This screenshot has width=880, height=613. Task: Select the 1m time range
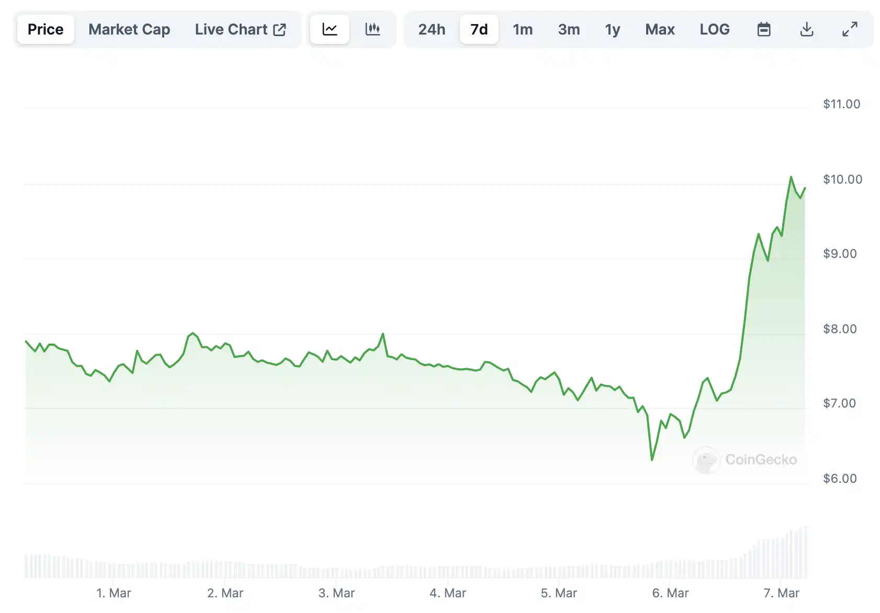click(522, 29)
